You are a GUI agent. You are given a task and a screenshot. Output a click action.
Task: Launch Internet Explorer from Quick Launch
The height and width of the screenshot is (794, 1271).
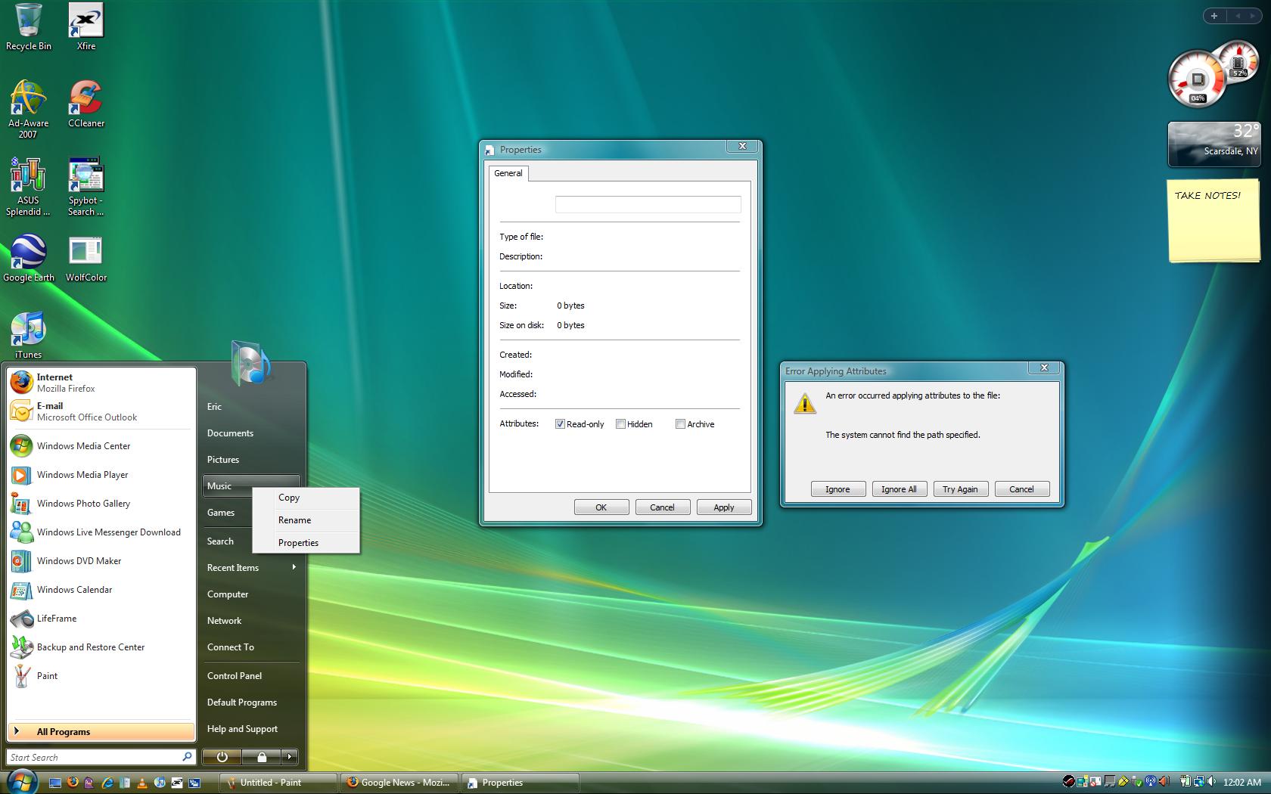pos(107,783)
